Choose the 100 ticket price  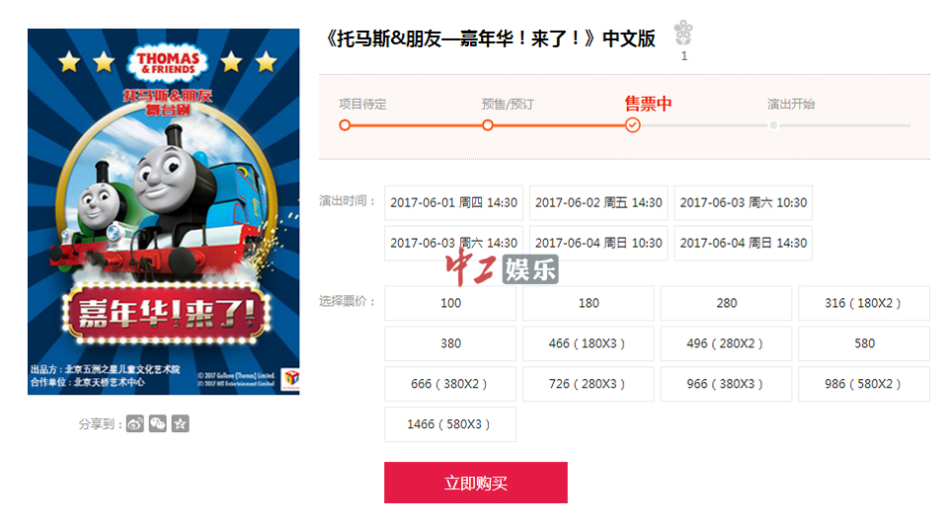point(450,303)
